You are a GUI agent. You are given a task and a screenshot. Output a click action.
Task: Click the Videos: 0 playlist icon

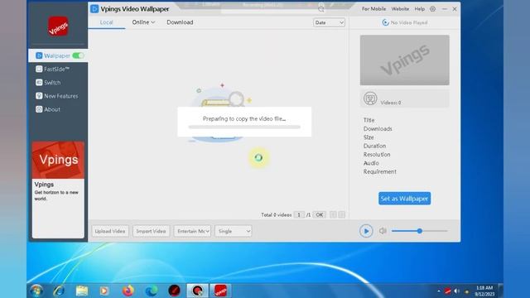(x=370, y=99)
